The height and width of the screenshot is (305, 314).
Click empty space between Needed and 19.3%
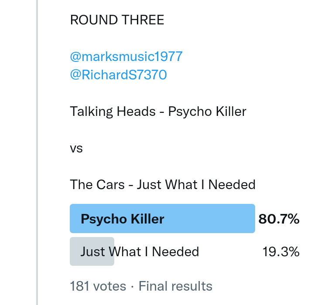(231, 251)
